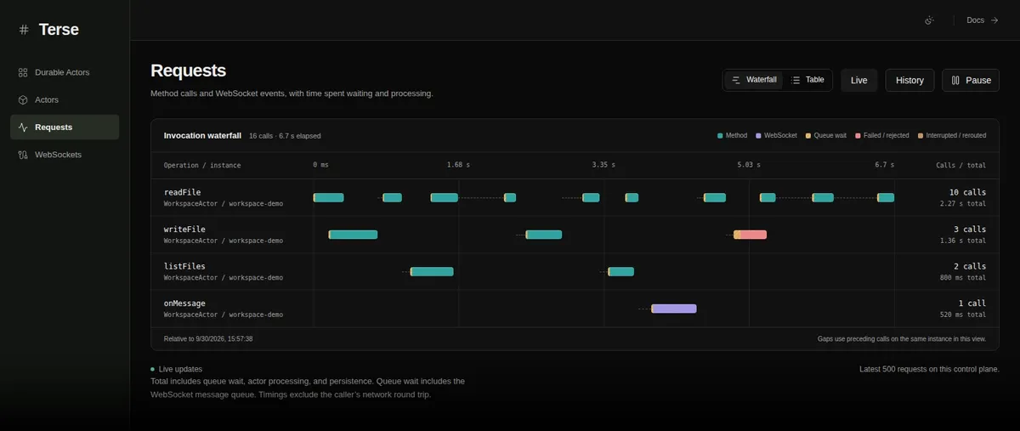Image resolution: width=1020 pixels, height=431 pixels.
Task: Click the Live updates status indicator
Action: tap(177, 369)
